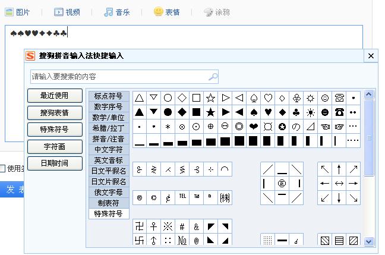Insert the solid right-pointing triangle symbol

[x=225, y=112]
